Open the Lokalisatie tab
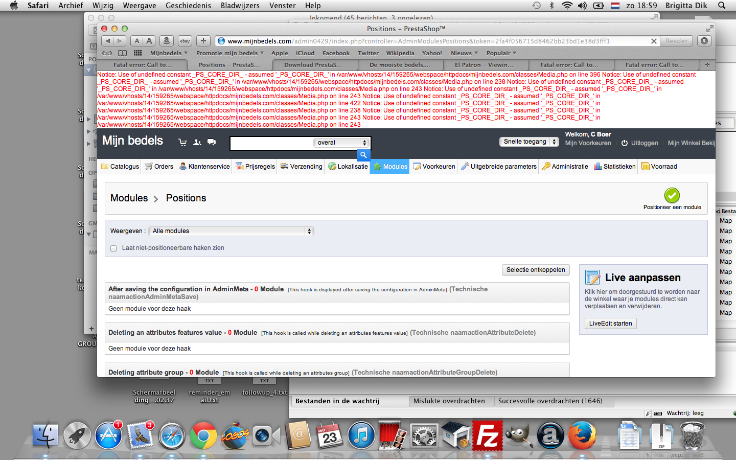736x460 pixels. [348, 167]
